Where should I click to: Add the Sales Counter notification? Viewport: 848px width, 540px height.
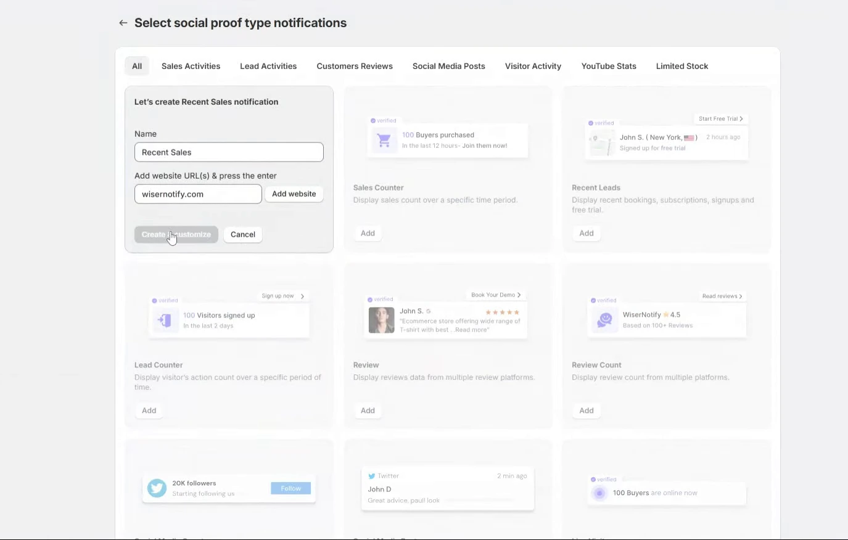coord(368,233)
